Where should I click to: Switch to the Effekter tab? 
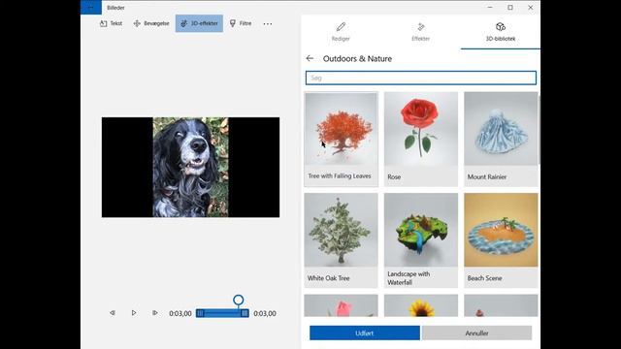(x=420, y=32)
